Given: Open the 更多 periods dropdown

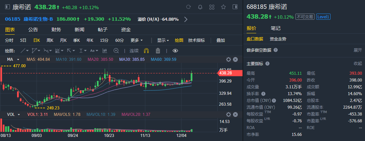Looking at the screenshot, I should [x=137, y=40].
